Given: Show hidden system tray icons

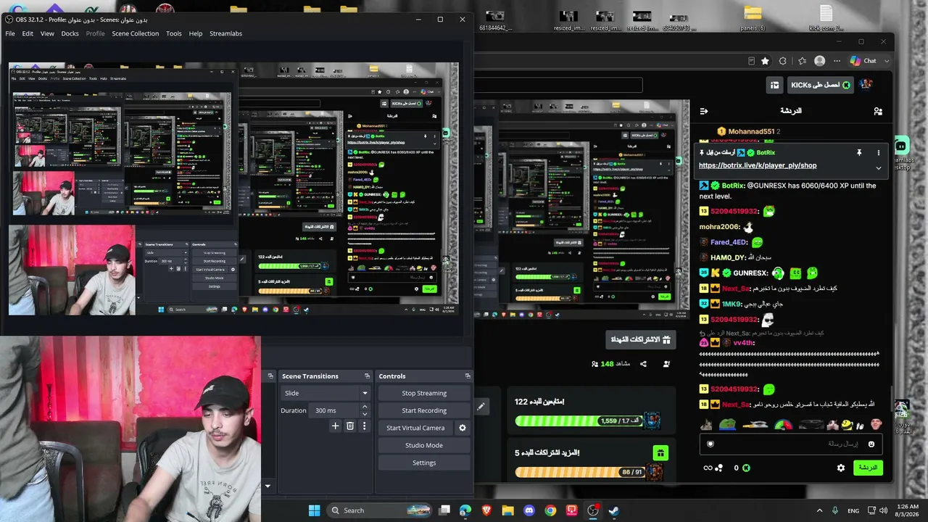Looking at the screenshot, I should pyautogui.click(x=819, y=510).
